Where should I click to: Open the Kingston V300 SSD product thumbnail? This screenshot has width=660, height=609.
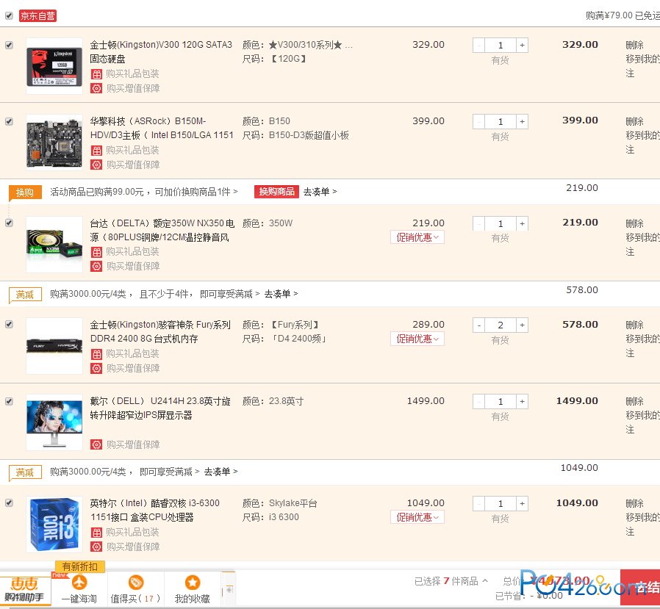click(x=54, y=66)
